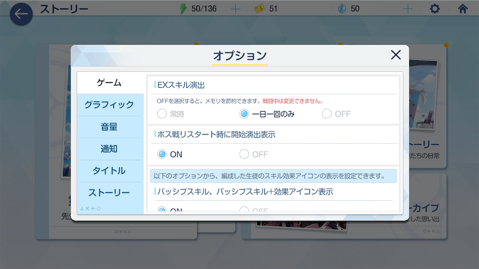
Task: Close the オプション dialog
Action: click(x=396, y=55)
